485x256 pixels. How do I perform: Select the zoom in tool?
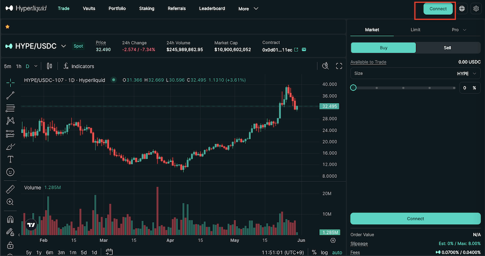tap(10, 202)
